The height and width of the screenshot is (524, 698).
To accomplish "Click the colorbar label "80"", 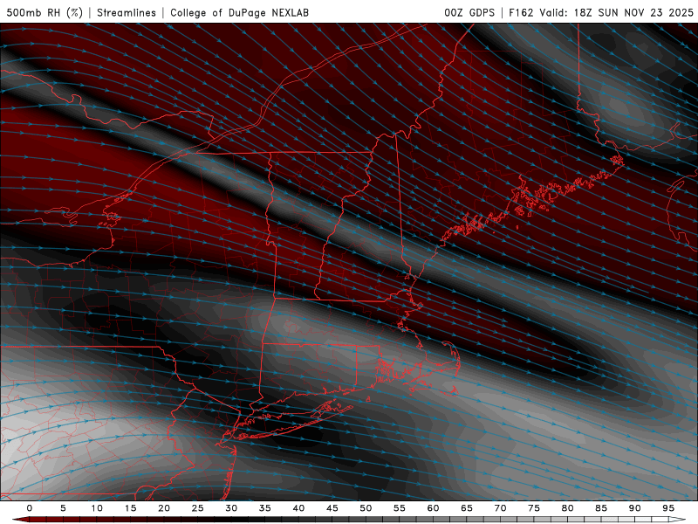I will (568, 508).
